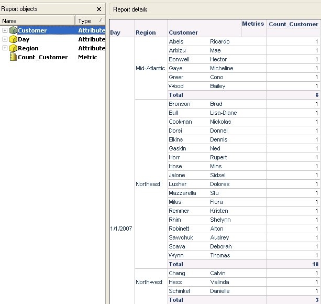Click customer first name Ricardo
Viewport: 321px width, 304px height.
[219, 41]
